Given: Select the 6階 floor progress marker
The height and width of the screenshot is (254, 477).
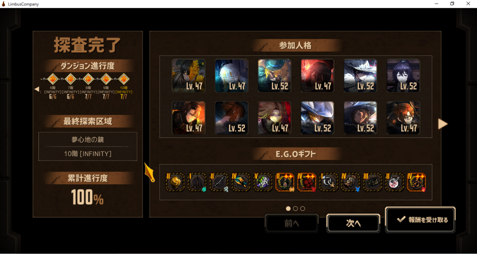Looking at the screenshot, I should (53, 79).
